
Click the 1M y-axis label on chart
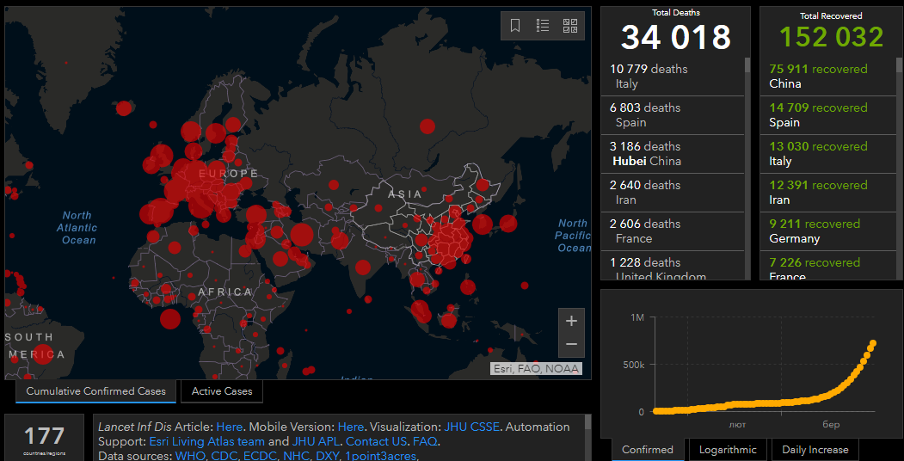click(637, 317)
